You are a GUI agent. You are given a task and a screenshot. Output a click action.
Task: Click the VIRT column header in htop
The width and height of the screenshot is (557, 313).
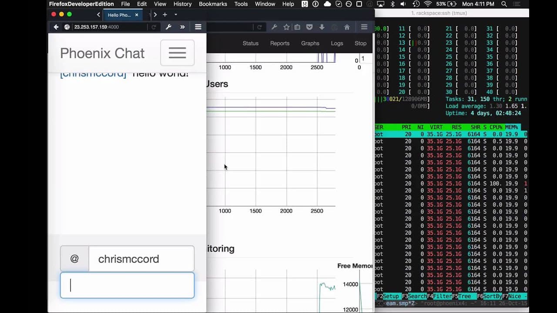click(436, 127)
